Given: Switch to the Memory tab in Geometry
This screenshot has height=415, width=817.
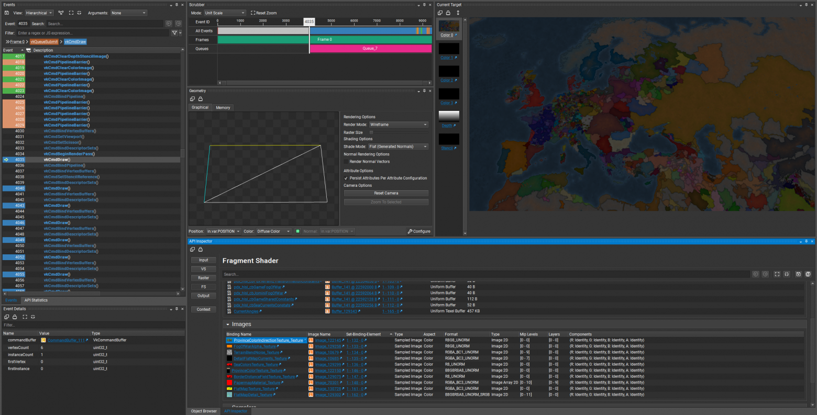Looking at the screenshot, I should [x=223, y=107].
